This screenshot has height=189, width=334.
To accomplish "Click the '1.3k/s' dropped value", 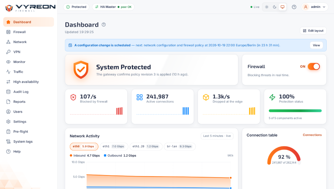I will tap(221, 97).
